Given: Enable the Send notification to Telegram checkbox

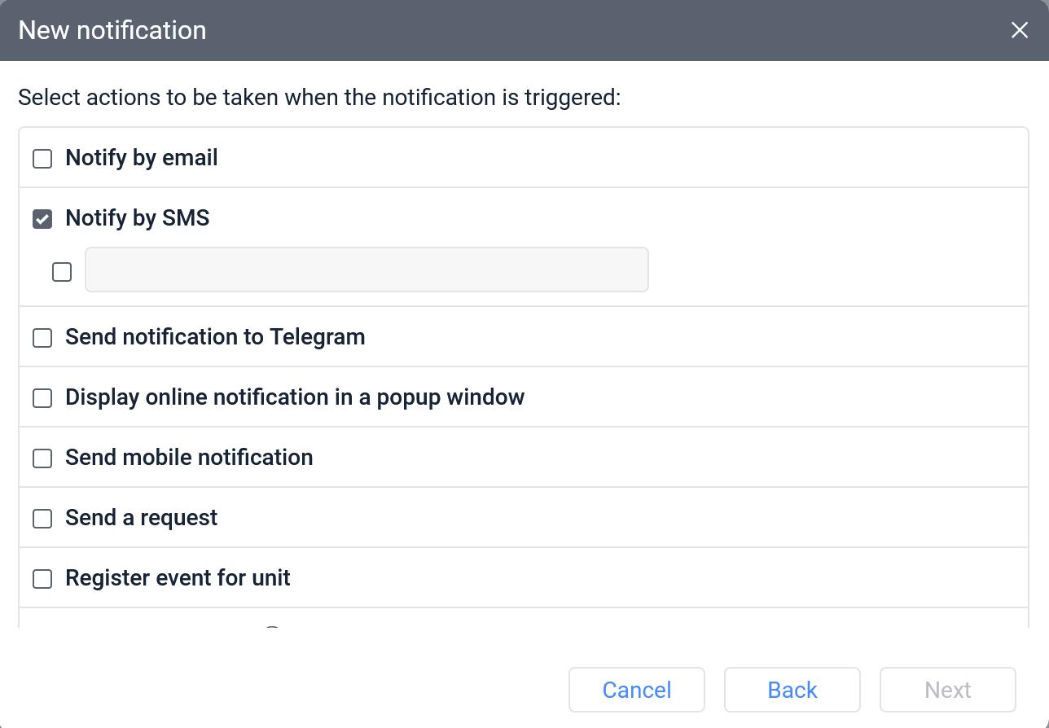Looking at the screenshot, I should tap(42, 337).
